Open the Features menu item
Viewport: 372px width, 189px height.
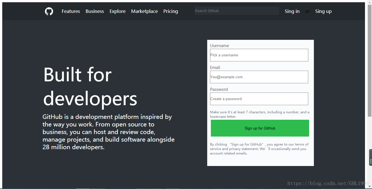pos(71,11)
